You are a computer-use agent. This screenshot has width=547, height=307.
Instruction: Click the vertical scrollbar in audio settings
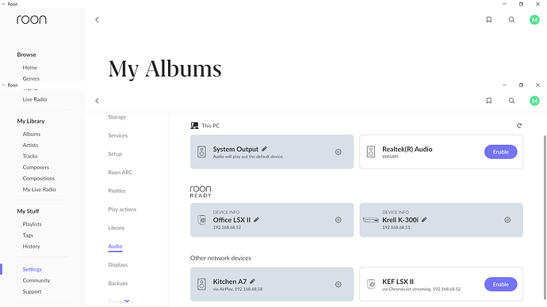(x=545, y=216)
